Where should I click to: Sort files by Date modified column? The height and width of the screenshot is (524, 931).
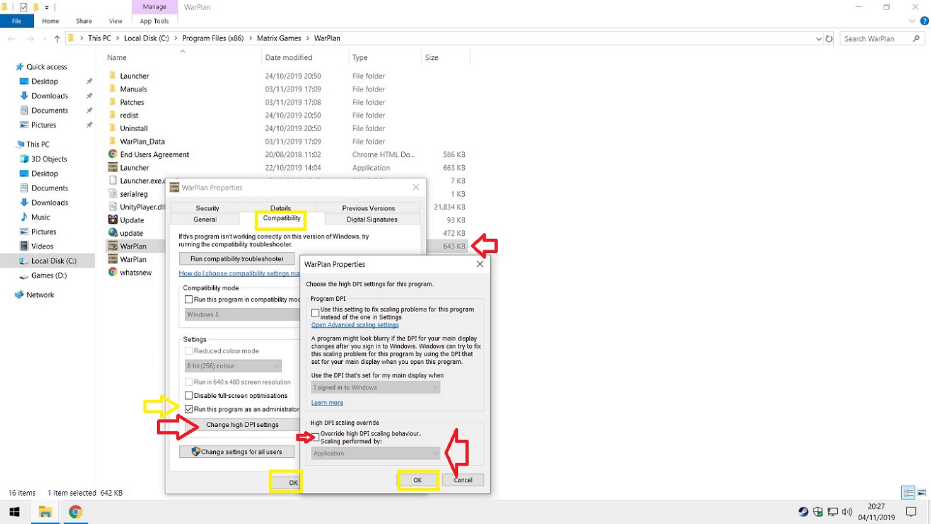coord(288,57)
